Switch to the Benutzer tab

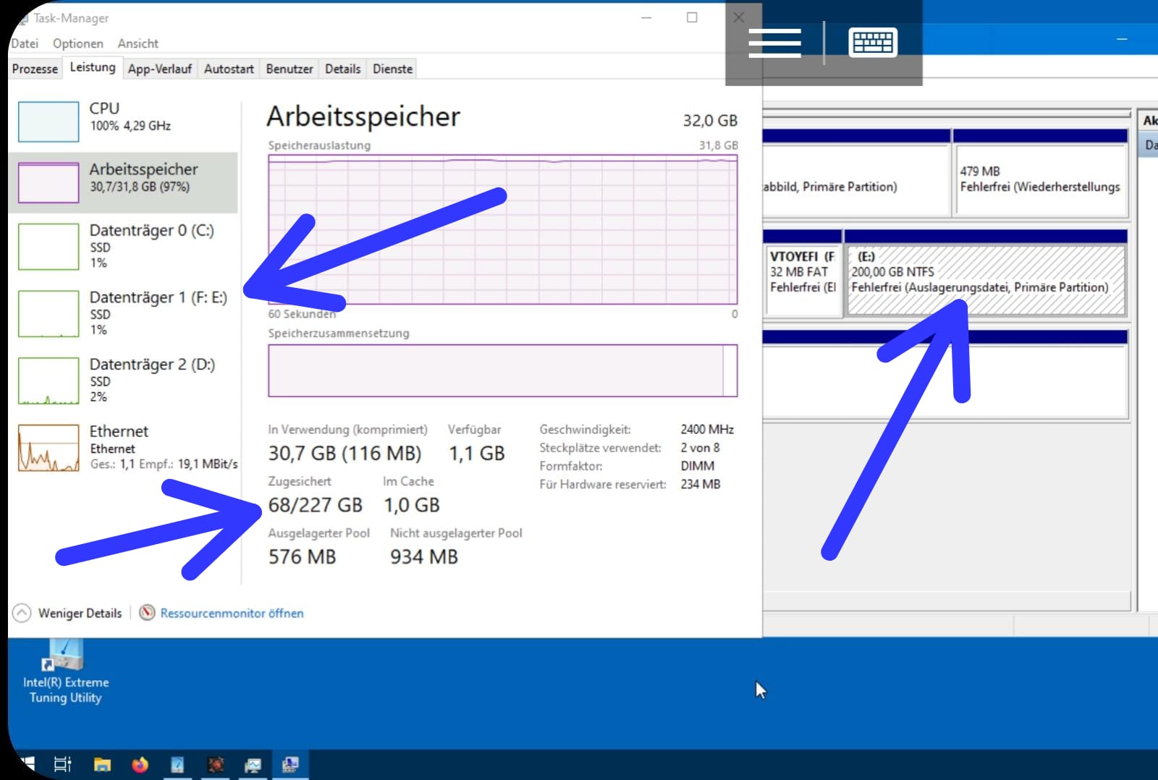[289, 69]
